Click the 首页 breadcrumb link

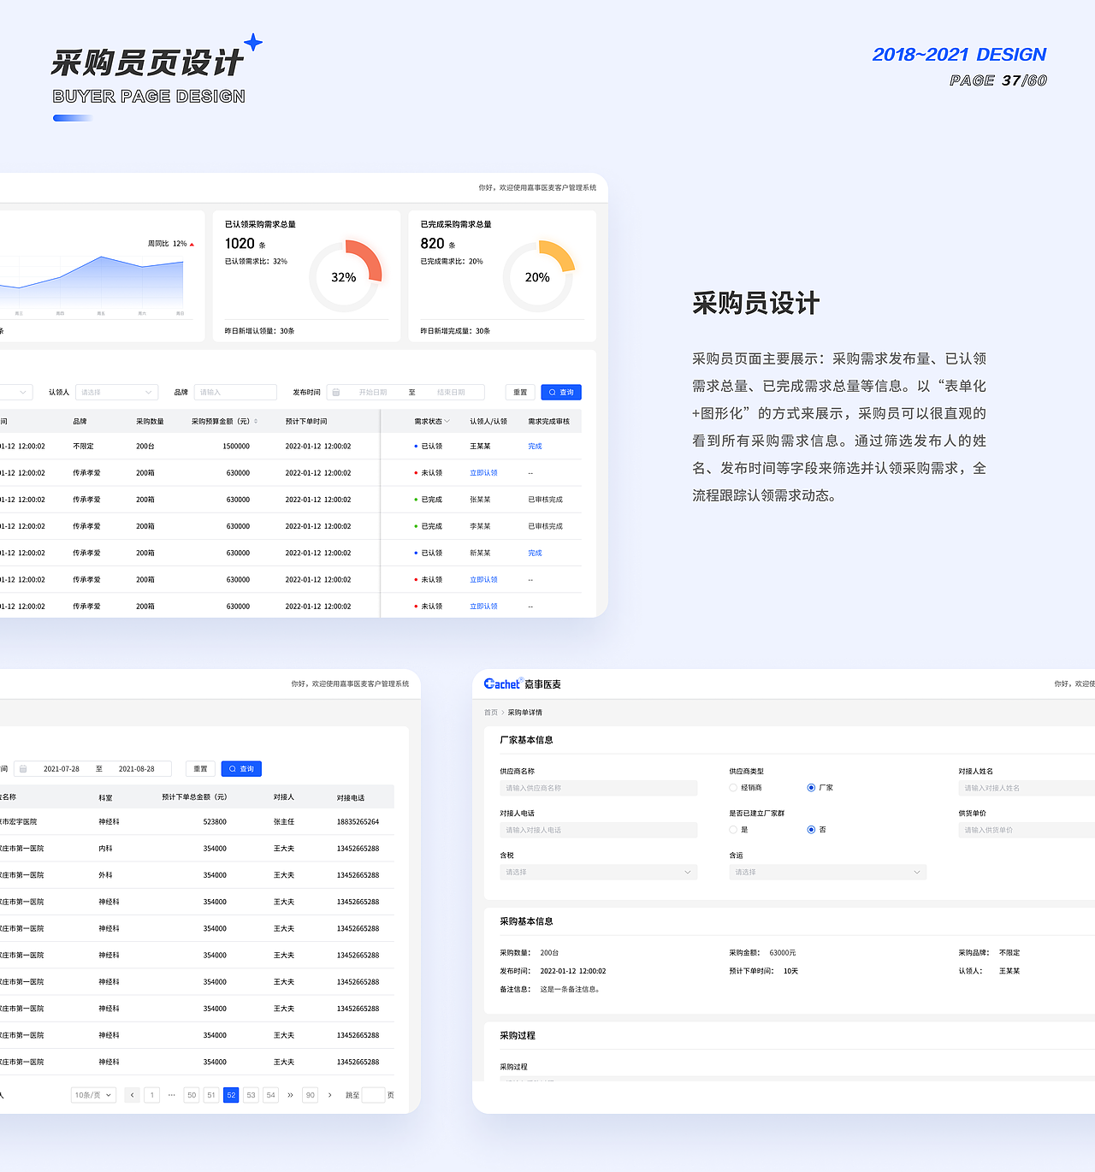pyautogui.click(x=491, y=713)
